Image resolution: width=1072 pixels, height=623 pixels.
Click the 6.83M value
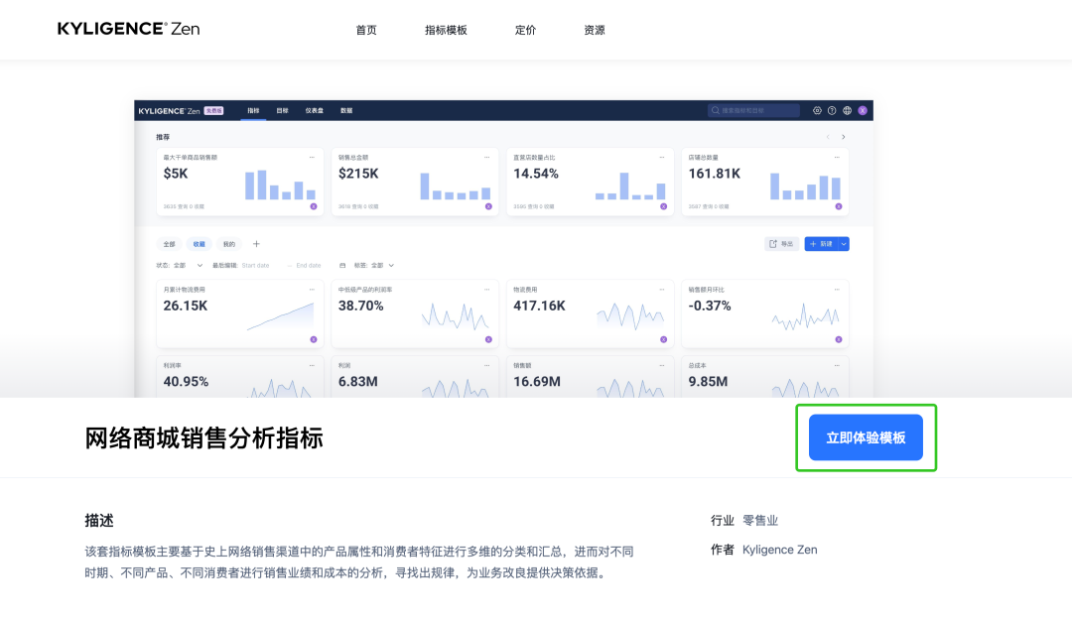click(x=358, y=382)
